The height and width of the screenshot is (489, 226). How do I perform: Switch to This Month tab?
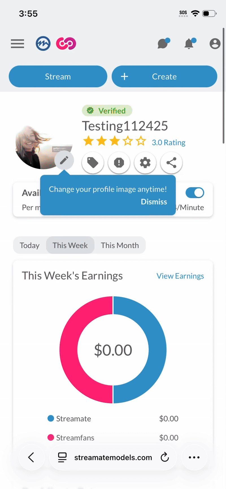pyautogui.click(x=120, y=245)
